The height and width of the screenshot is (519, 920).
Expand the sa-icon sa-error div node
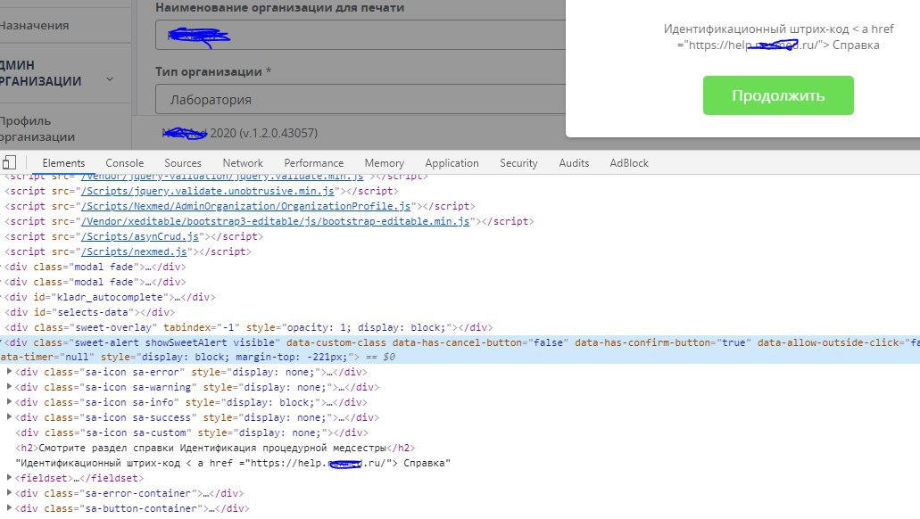coord(9,372)
